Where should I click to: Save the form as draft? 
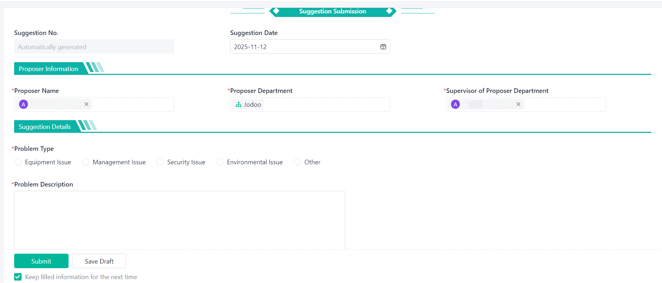point(99,261)
